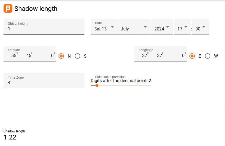Click the orange calculator logo icon

pyautogui.click(x=8, y=8)
